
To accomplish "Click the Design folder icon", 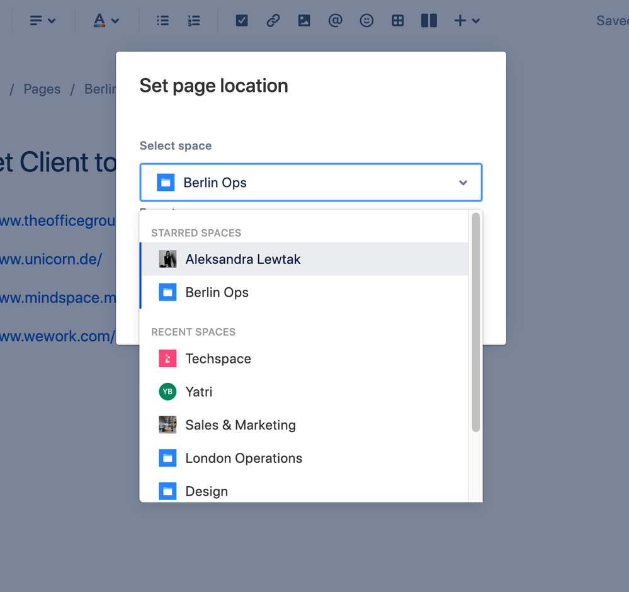I will pyautogui.click(x=167, y=491).
